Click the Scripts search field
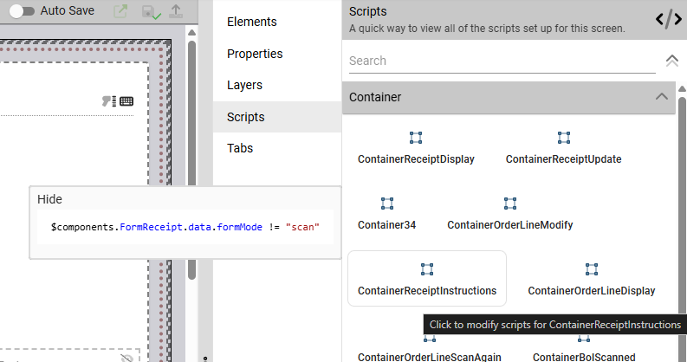The height and width of the screenshot is (362, 687). (502, 61)
